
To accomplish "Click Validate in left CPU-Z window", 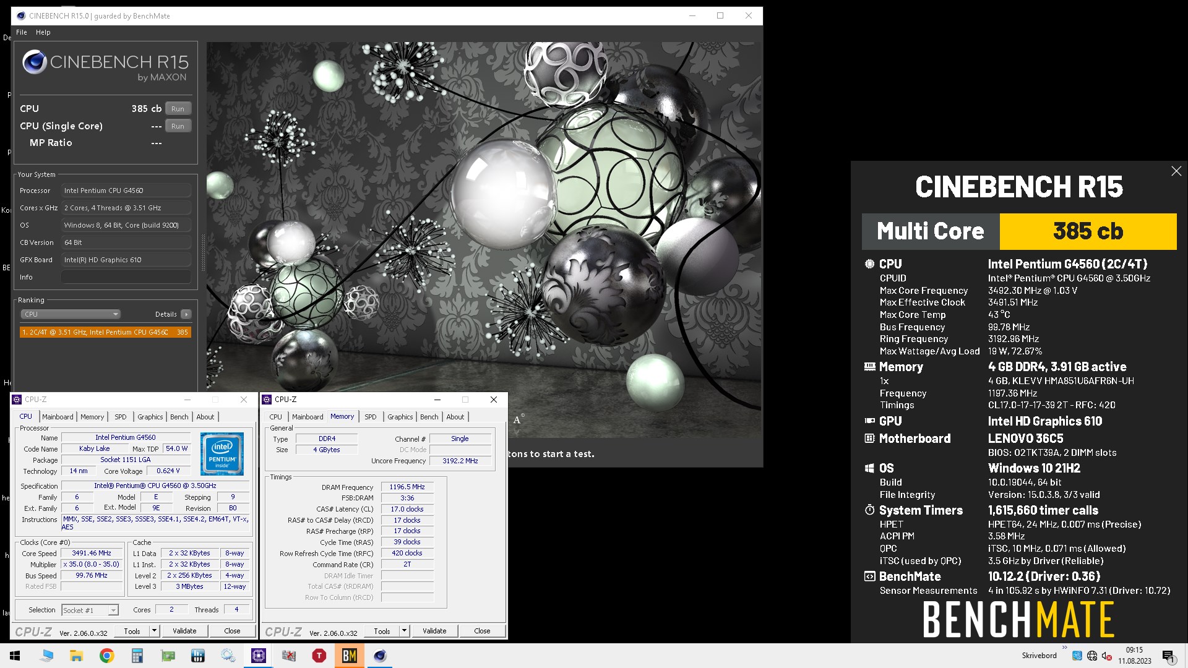I will (x=184, y=631).
